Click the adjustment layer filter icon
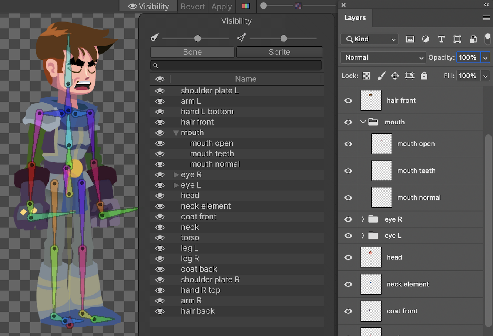Screen dimensions: 493x336 pyautogui.click(x=426, y=39)
